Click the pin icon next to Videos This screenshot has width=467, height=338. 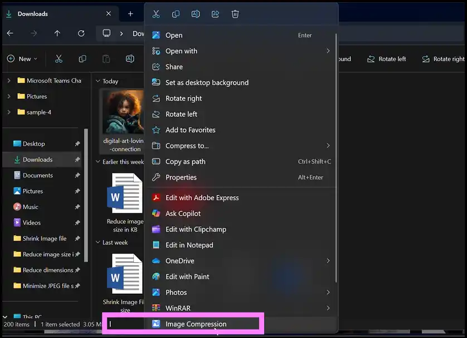[77, 222]
